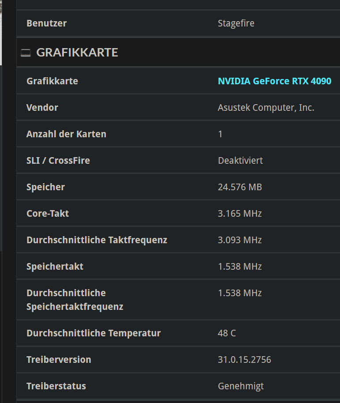Select the 48 C temperature value
Viewport: 340px width, 403px height.
[227, 333]
